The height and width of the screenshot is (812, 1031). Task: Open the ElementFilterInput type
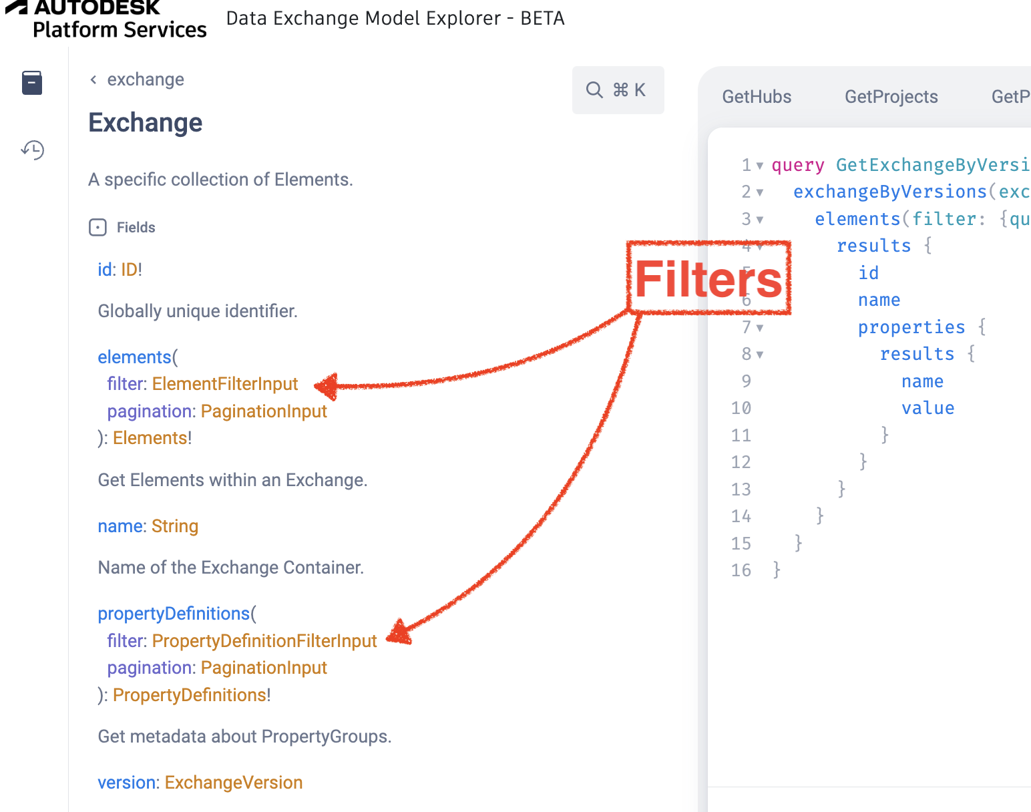point(225,384)
